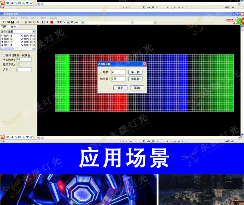Viewport: 244px width, 205px height.
Task: Select the 向右下 diagonal direction item
Action: 28,45
